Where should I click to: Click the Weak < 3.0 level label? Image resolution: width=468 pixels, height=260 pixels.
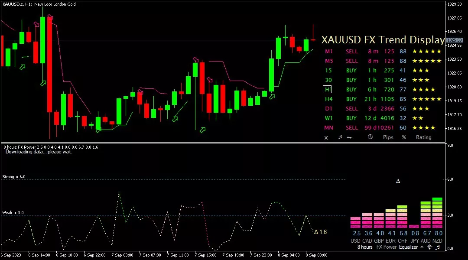(x=13, y=213)
